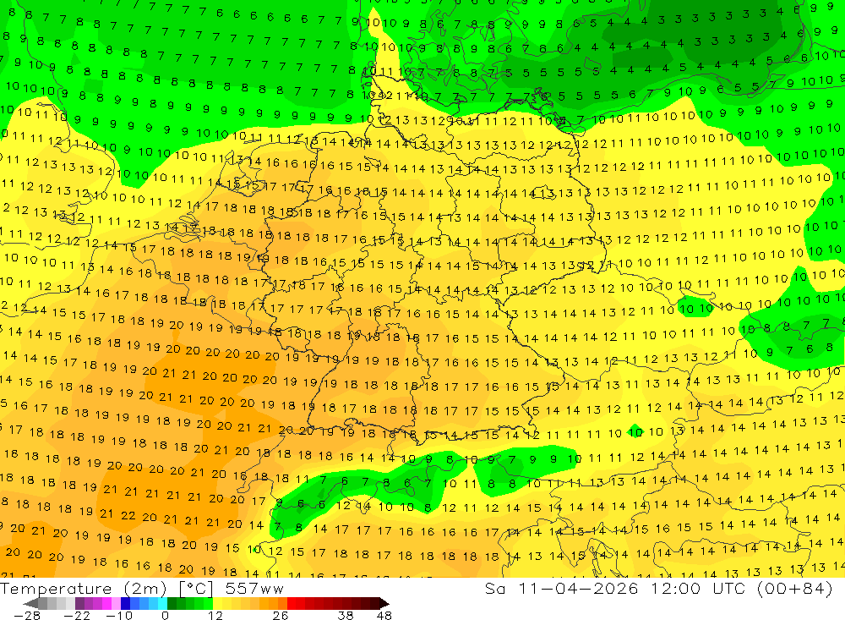Select the dark purple legend swatch

(x=79, y=603)
